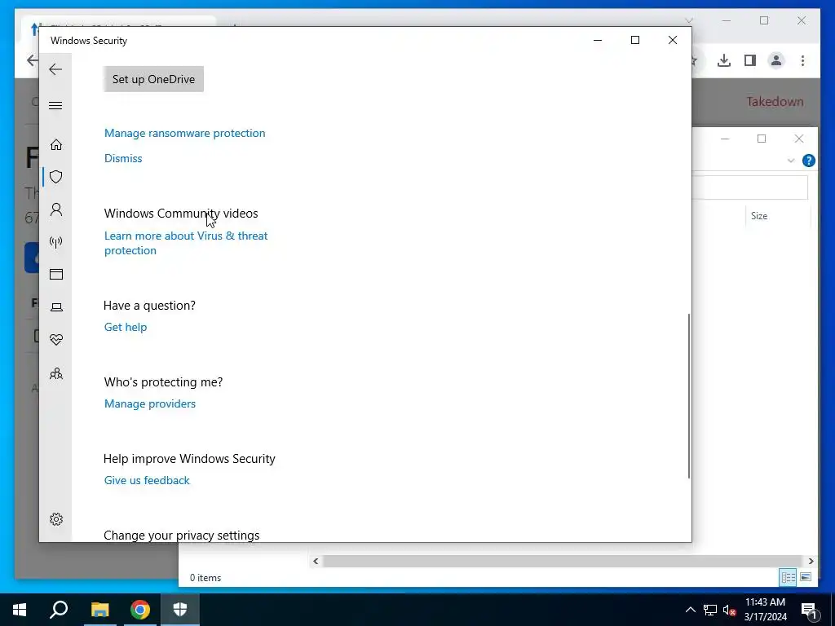Open the hamburger navigation menu
The image size is (835, 626).
[55, 105]
